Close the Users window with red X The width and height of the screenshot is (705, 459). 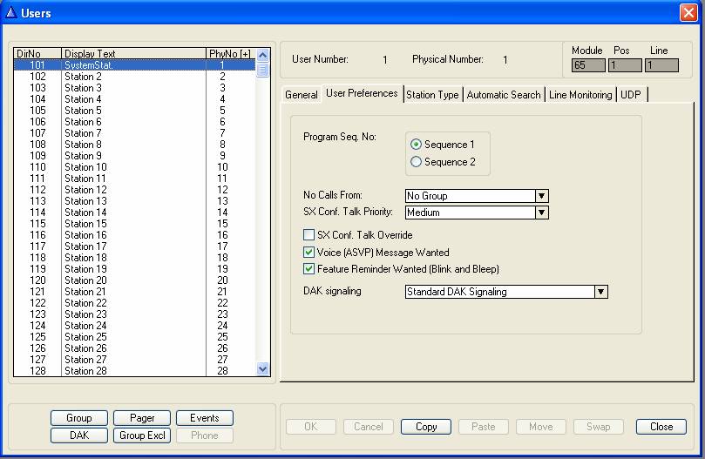(688, 12)
